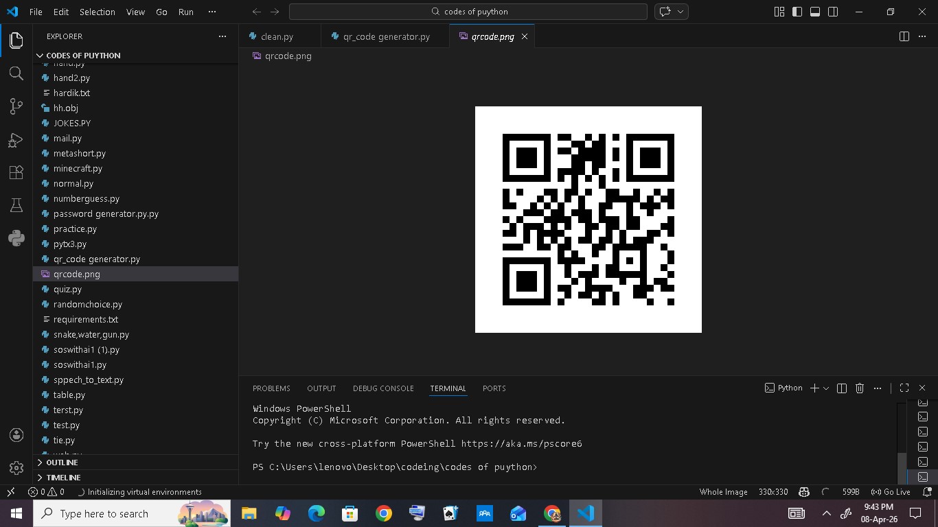Viewport: 938px width, 527px height.
Task: Split the terminal
Action: click(x=842, y=388)
